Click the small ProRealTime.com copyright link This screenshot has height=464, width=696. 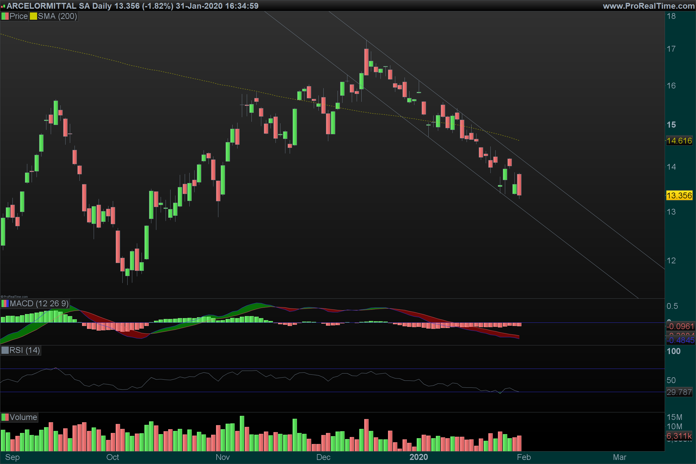[14, 297]
